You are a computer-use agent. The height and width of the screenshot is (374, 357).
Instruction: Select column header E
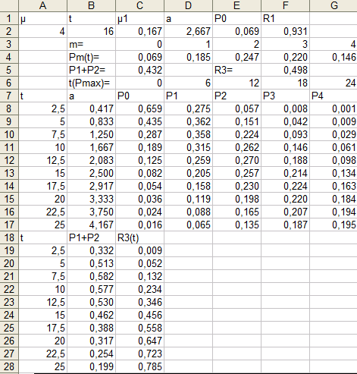pos(236,5)
